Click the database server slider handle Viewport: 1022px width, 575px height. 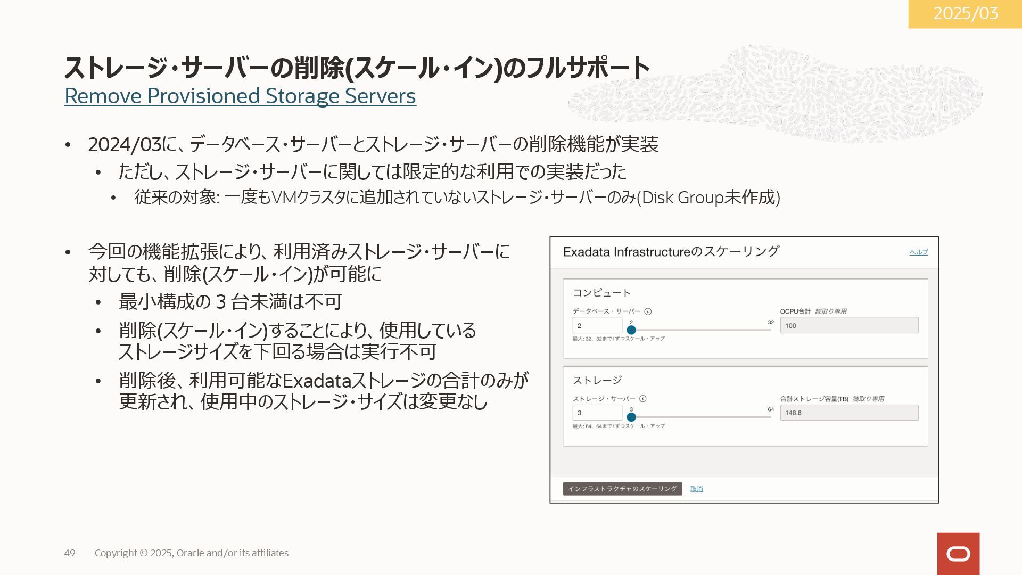(x=631, y=330)
